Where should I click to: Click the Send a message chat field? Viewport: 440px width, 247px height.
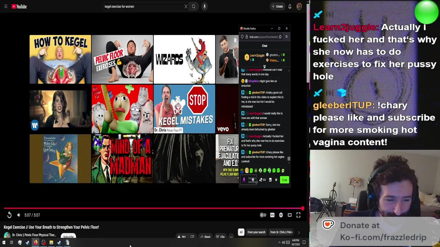pos(248,180)
